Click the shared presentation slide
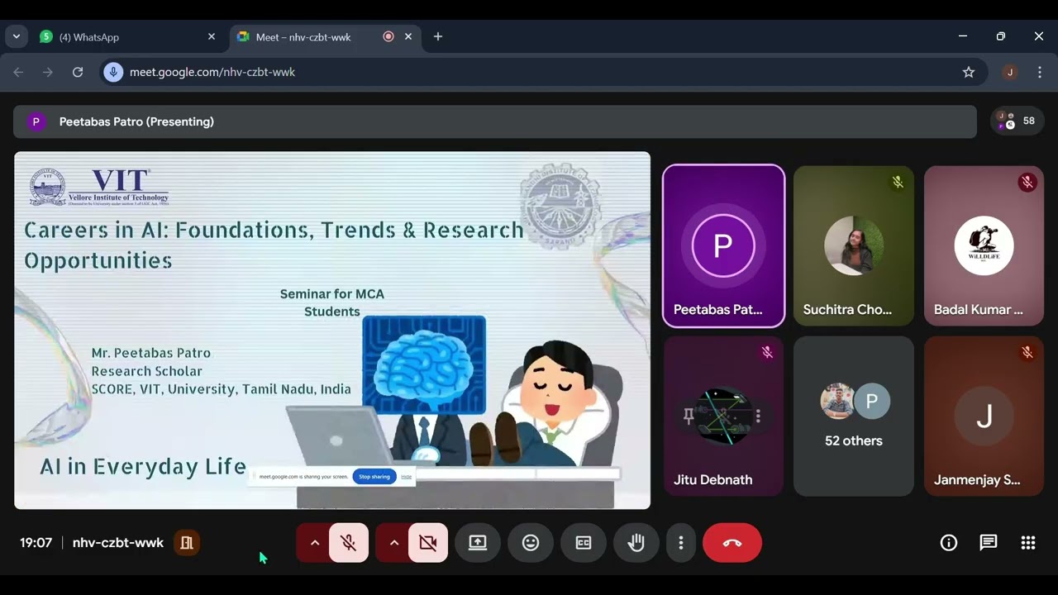This screenshot has width=1058, height=595. (x=332, y=330)
